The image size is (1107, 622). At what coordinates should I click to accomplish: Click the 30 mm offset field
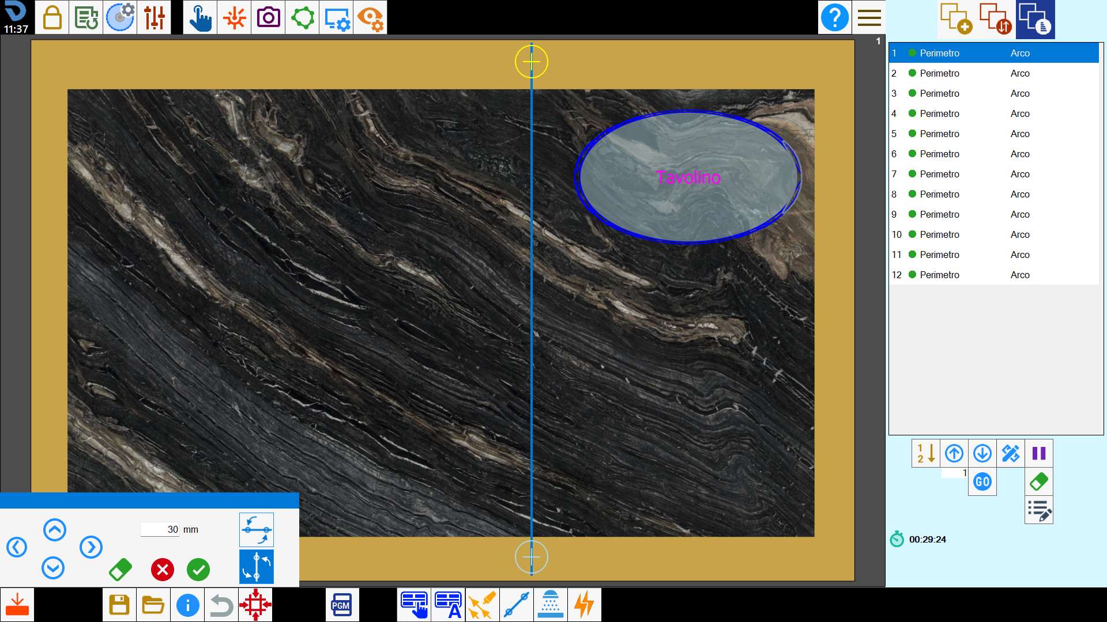pyautogui.click(x=160, y=529)
